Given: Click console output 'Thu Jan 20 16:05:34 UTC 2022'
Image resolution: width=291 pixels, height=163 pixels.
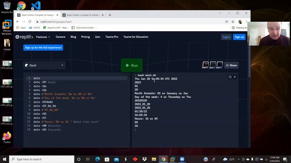Looking at the screenshot, I should 156,79.
